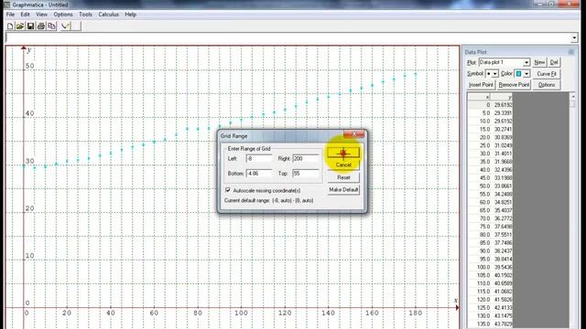Click New button in Data Plot panel
This screenshot has width=586, height=329.
coord(539,62)
